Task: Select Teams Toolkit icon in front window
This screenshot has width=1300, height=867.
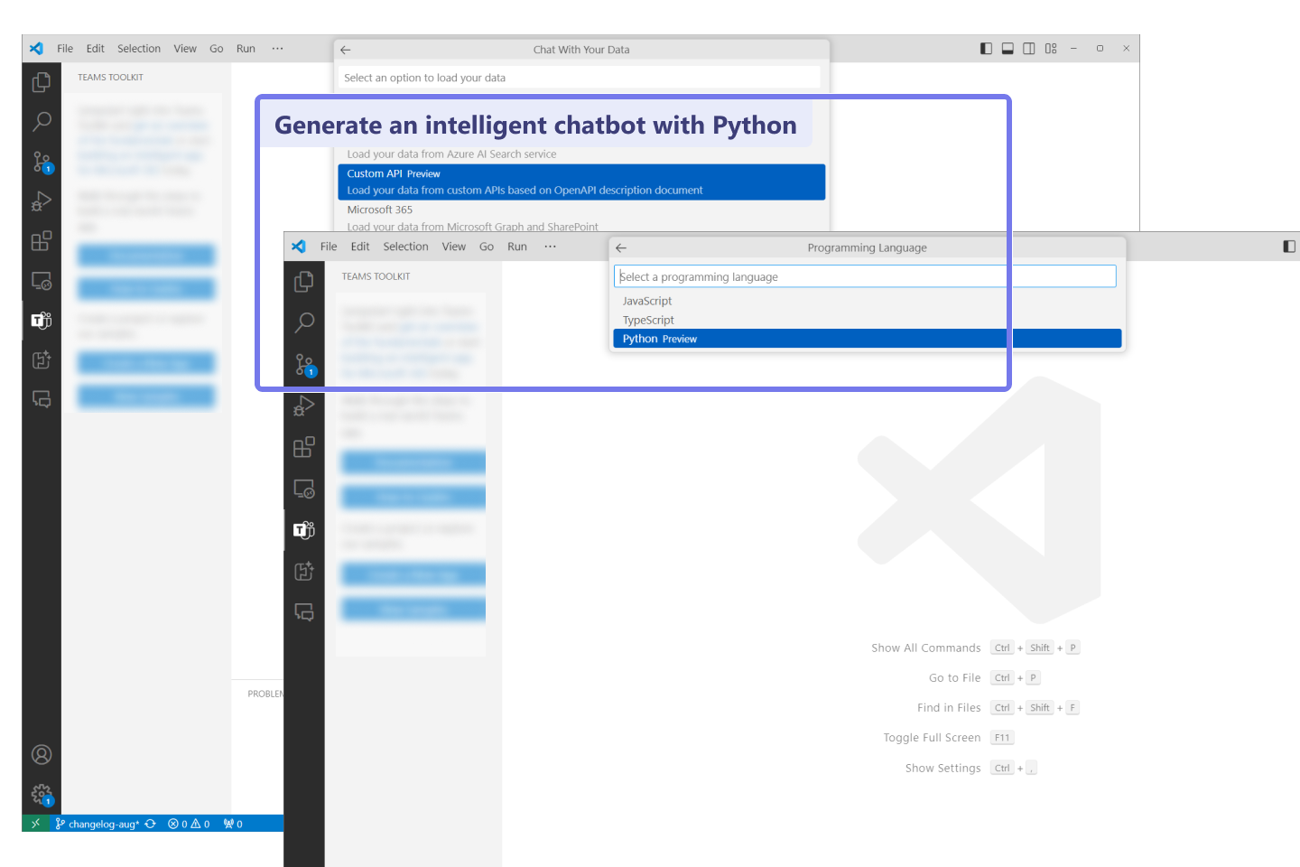Action: tap(304, 530)
